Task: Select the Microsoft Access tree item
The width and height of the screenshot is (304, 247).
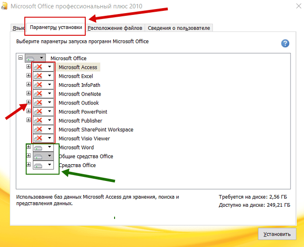Action: click(x=78, y=67)
